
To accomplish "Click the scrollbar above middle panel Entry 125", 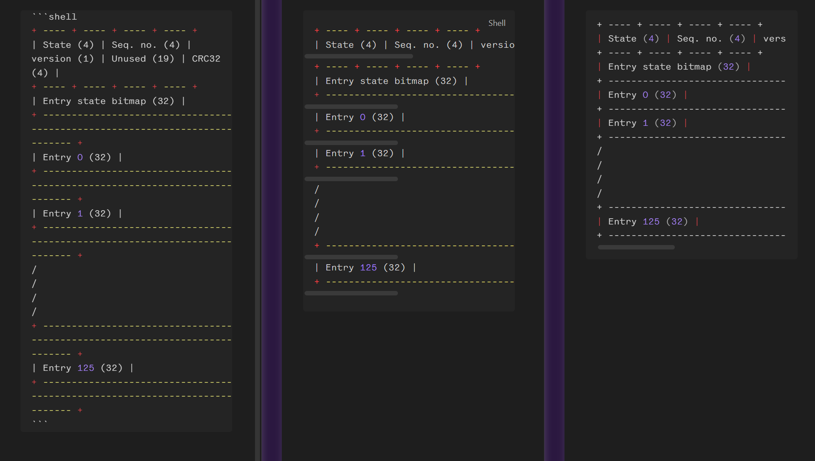I will pos(351,257).
